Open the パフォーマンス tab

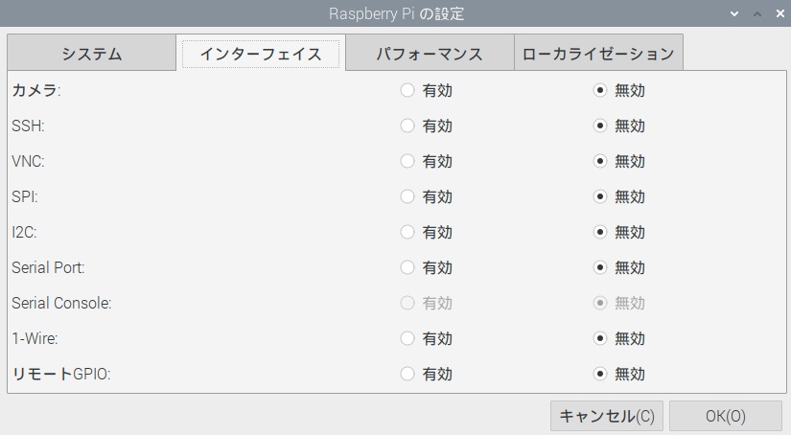[x=430, y=54]
